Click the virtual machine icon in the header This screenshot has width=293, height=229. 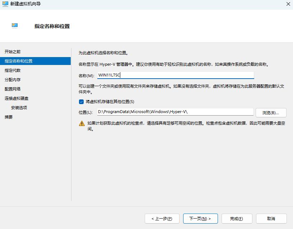click(15, 26)
